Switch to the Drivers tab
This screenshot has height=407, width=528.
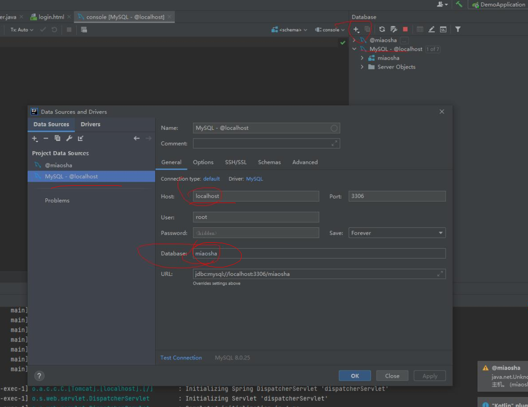(x=90, y=124)
